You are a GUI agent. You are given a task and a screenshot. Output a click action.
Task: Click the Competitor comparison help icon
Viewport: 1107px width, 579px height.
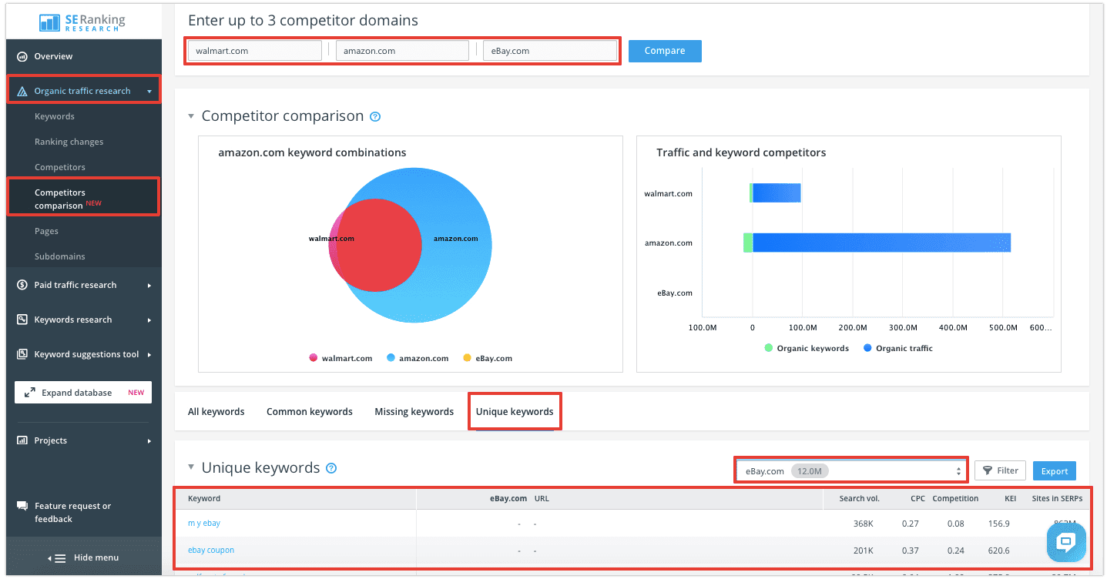click(375, 117)
